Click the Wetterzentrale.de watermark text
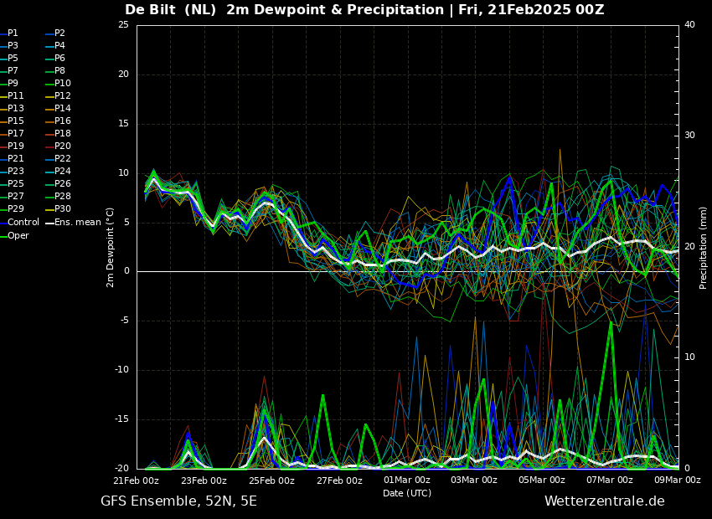The height and width of the screenshot is (519, 712). pos(605,501)
